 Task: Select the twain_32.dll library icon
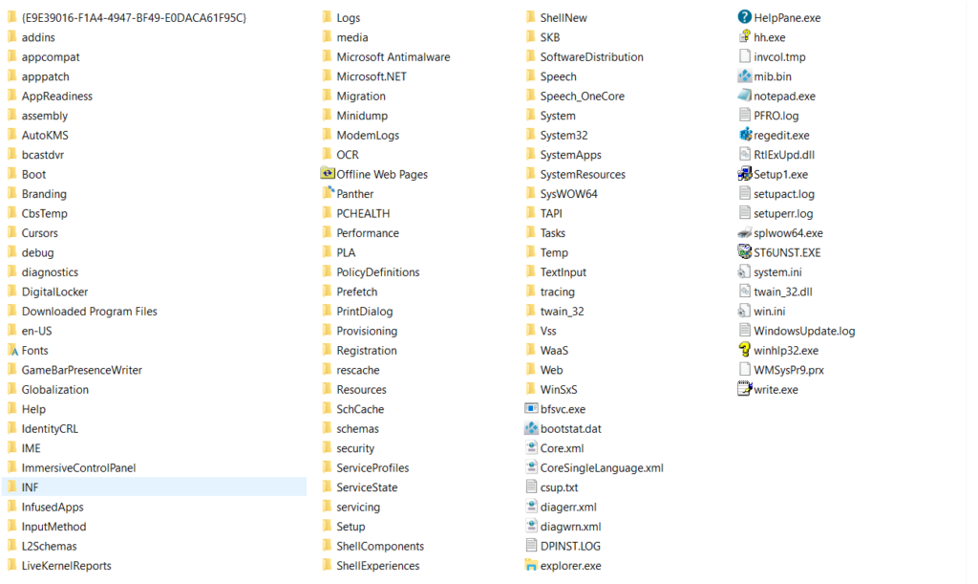744,291
